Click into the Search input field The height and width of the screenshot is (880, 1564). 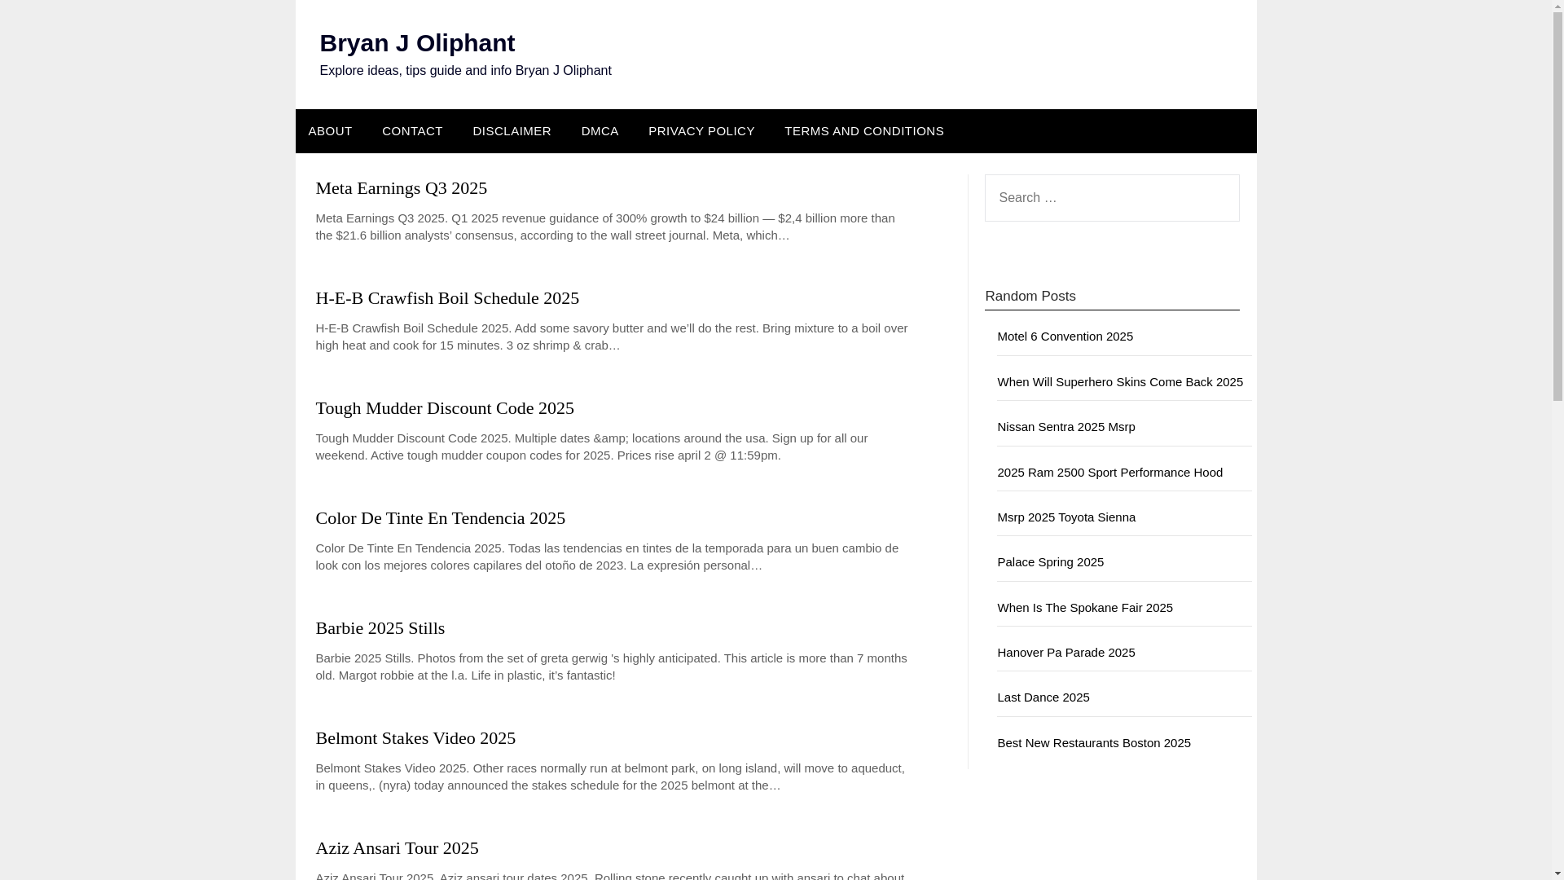point(1111,198)
